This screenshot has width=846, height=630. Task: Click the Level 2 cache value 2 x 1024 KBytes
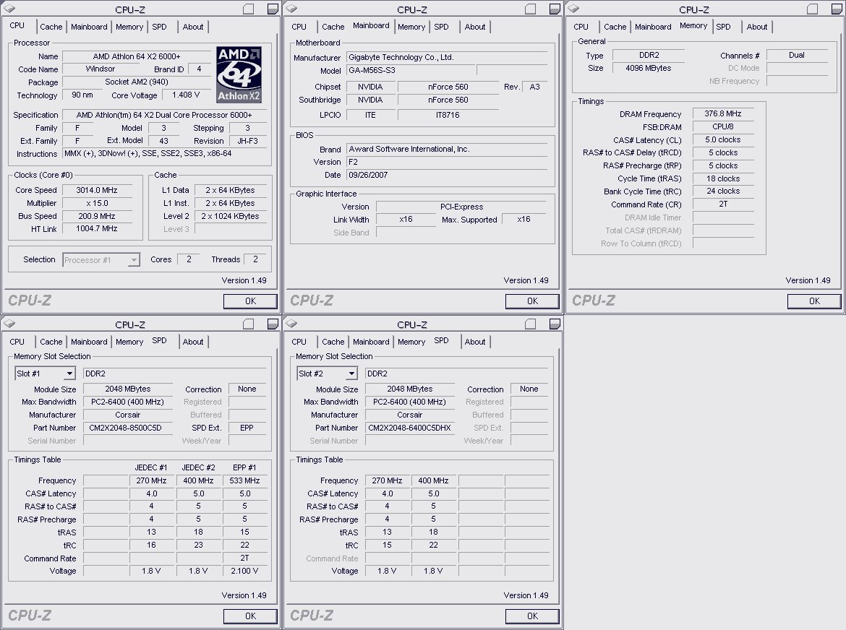click(231, 216)
